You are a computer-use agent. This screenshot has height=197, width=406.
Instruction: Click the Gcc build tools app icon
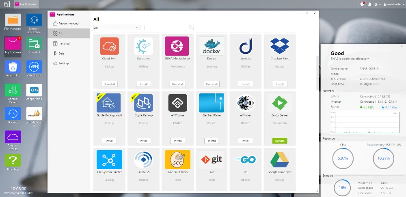[178, 160]
